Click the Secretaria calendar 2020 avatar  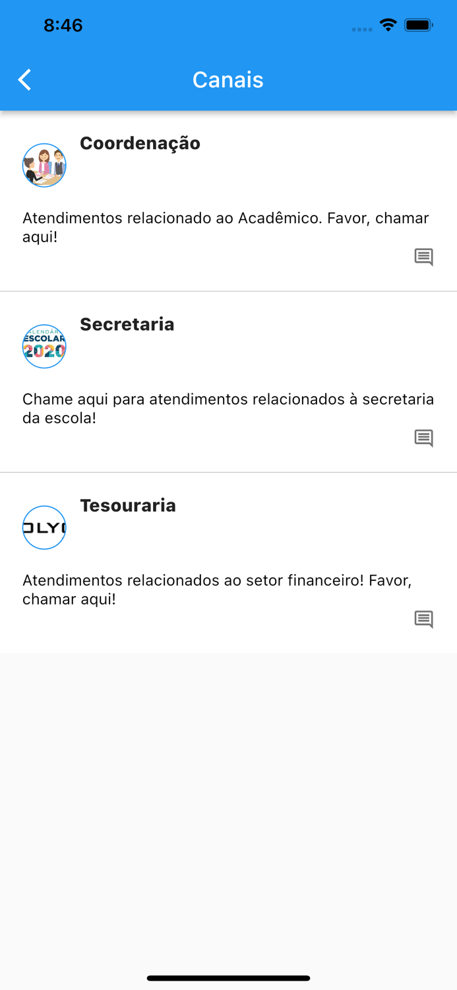pyautogui.click(x=44, y=346)
